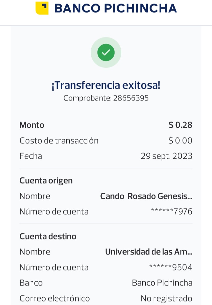Image resolution: width=212 pixels, height=305 pixels.
Task: Tap the date 29 sept. 2023
Action: coord(166,156)
